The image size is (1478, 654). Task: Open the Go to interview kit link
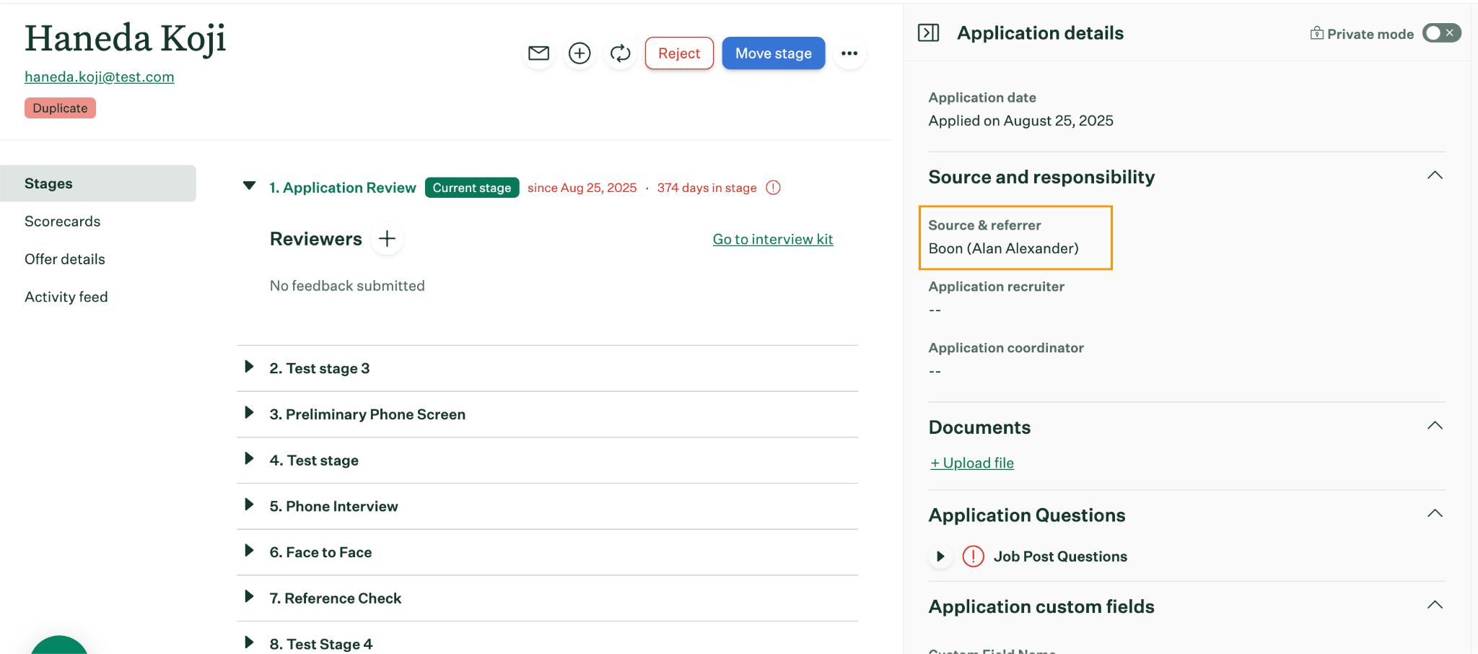coord(773,239)
